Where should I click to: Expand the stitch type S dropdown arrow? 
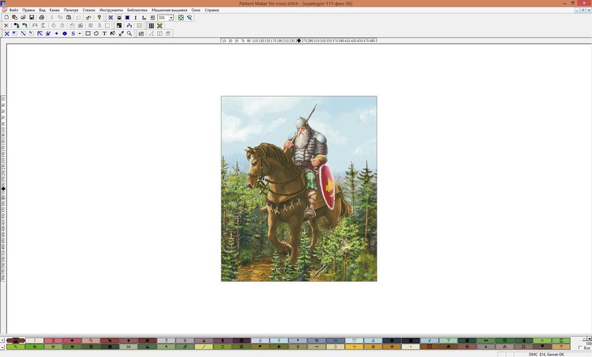pos(79,33)
